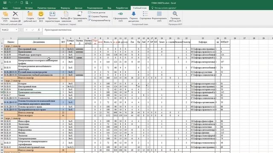Click the formula bar confirm checkmark icon
Image resolution: width=273 pixels, height=153 pixels.
tap(32, 30)
